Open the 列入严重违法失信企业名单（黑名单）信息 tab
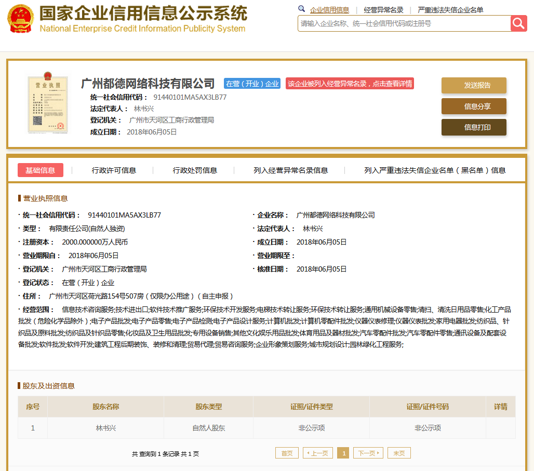The height and width of the screenshot is (471, 534). (435, 170)
